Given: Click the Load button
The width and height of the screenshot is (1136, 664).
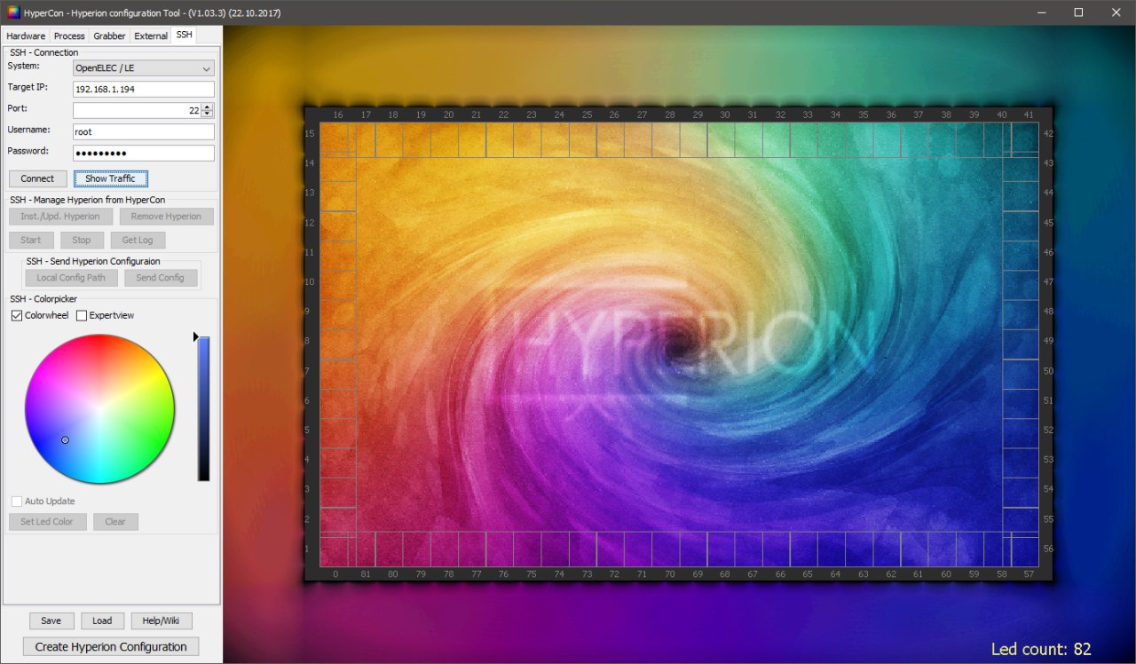Looking at the screenshot, I should click(x=102, y=621).
